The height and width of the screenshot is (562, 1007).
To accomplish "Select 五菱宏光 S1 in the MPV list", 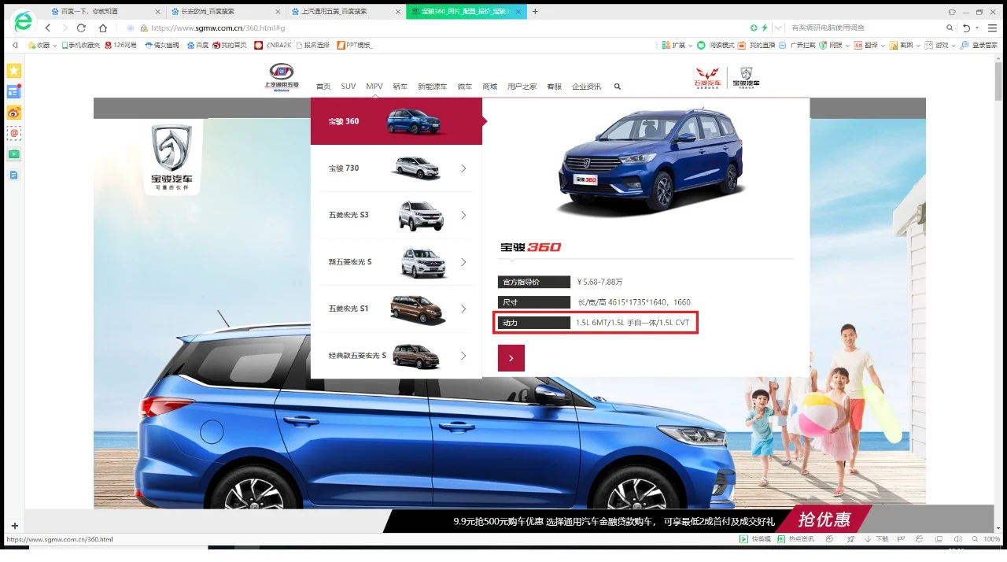I will 397,309.
